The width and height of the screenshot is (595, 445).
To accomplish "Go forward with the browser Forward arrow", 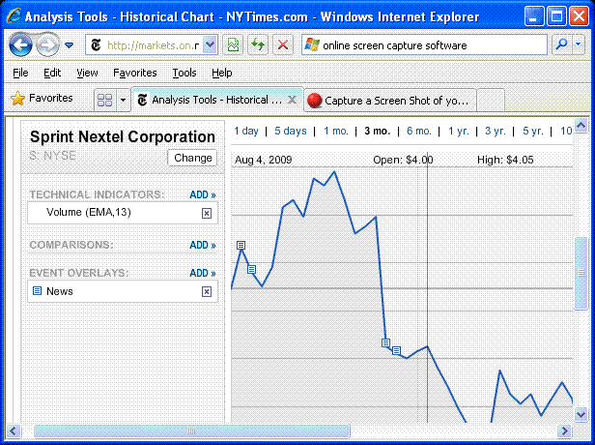I will (47, 45).
